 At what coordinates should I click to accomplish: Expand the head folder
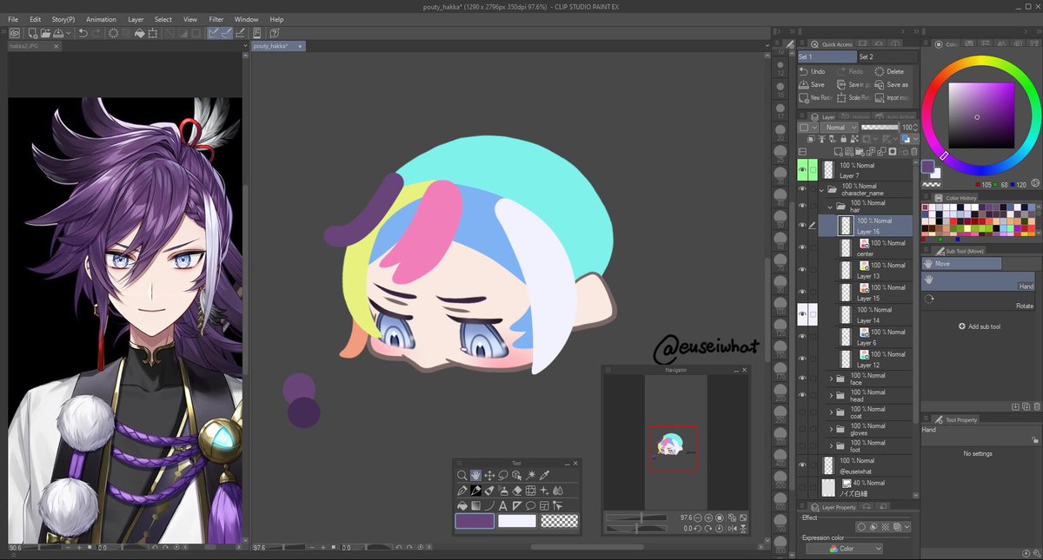pos(831,395)
